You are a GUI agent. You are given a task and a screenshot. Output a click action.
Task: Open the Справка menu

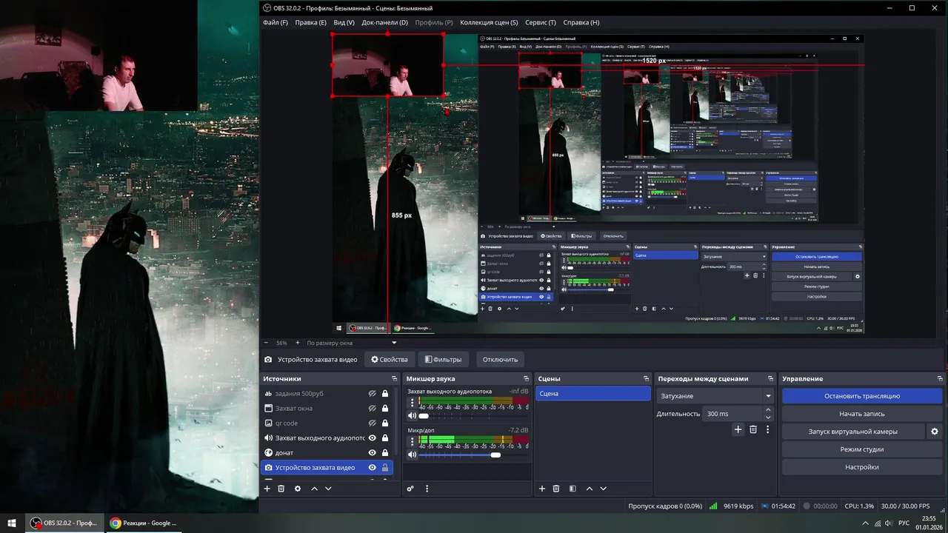tap(581, 22)
